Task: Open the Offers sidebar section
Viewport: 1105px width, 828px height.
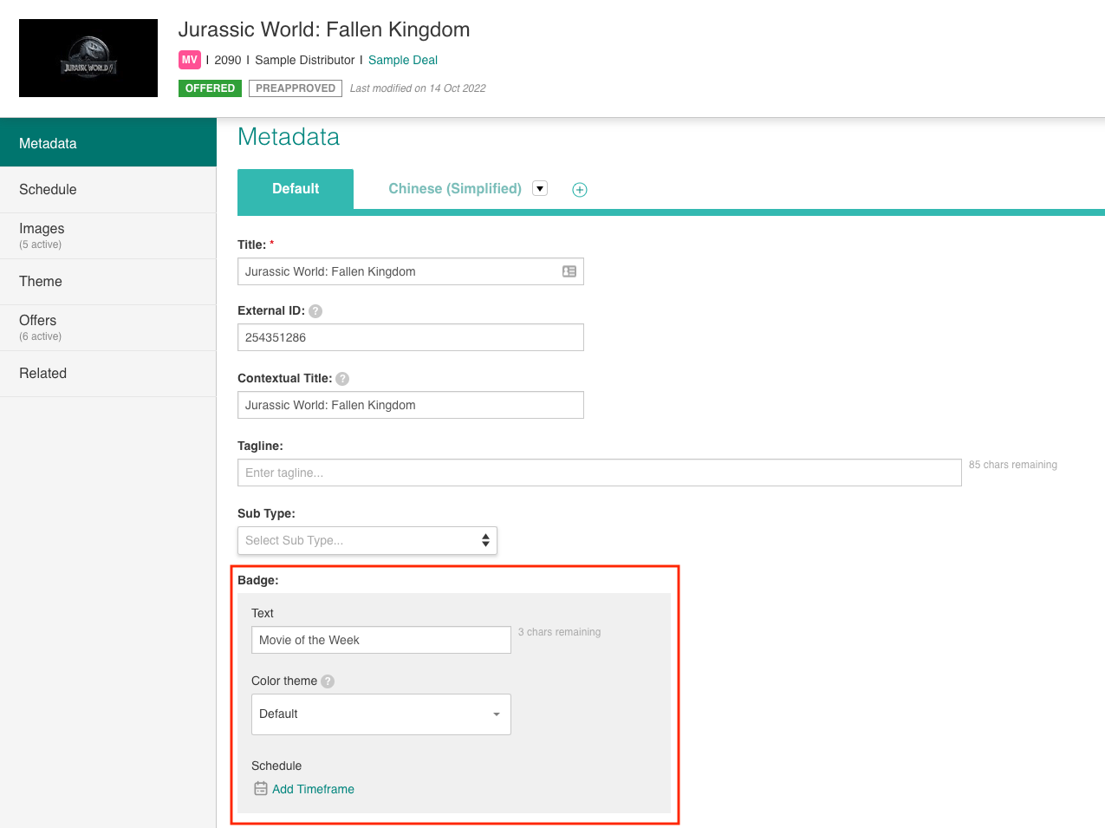Action: pos(108,328)
